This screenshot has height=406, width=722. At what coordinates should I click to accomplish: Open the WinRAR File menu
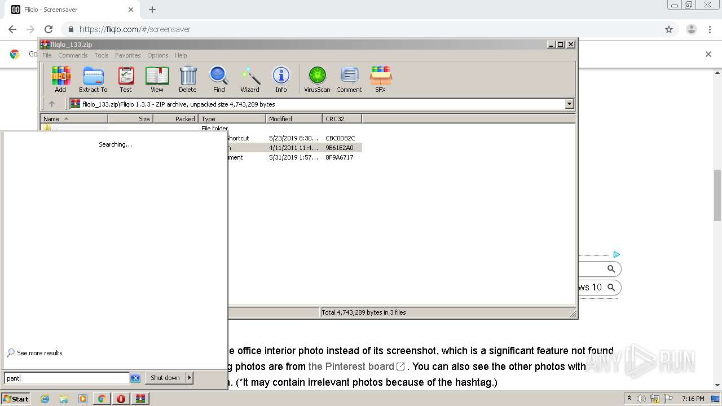pyautogui.click(x=47, y=55)
